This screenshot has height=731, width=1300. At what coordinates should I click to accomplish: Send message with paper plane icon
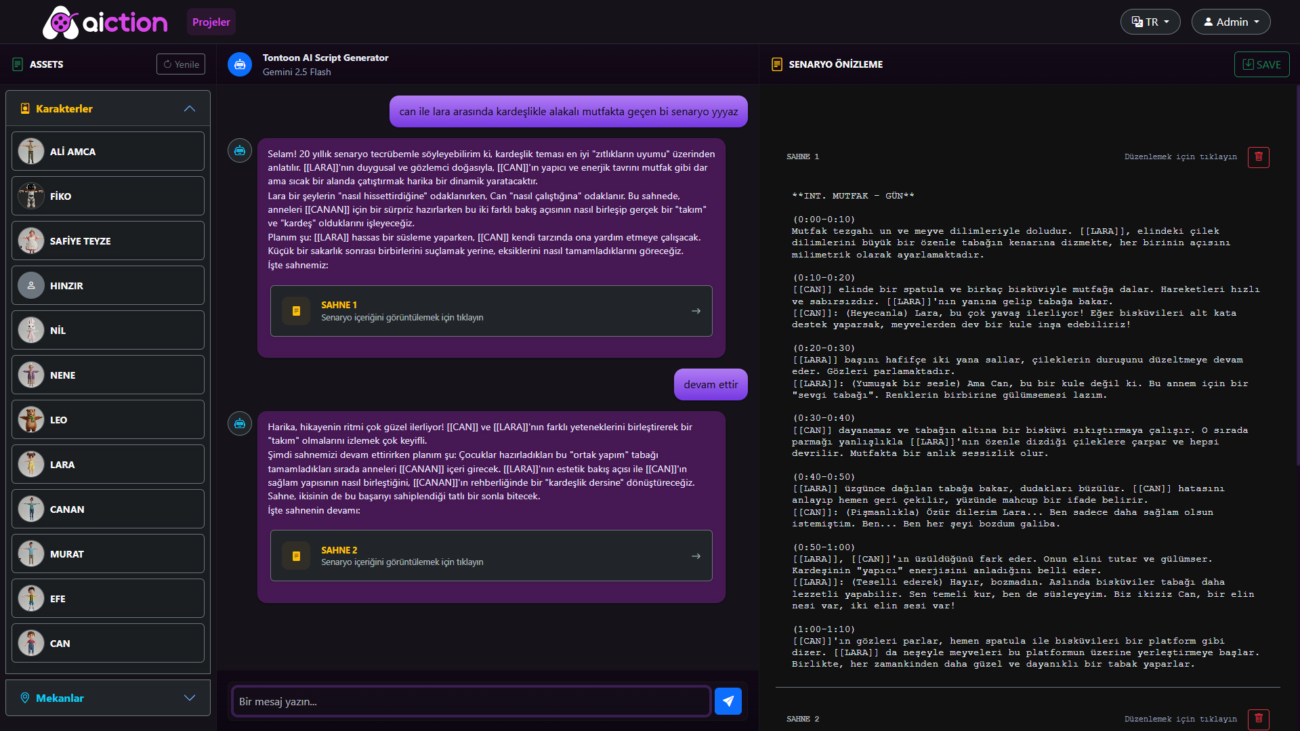pos(728,701)
